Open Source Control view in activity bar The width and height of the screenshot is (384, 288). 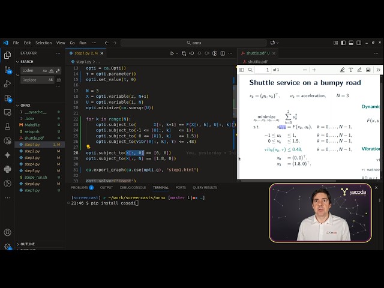8,70
